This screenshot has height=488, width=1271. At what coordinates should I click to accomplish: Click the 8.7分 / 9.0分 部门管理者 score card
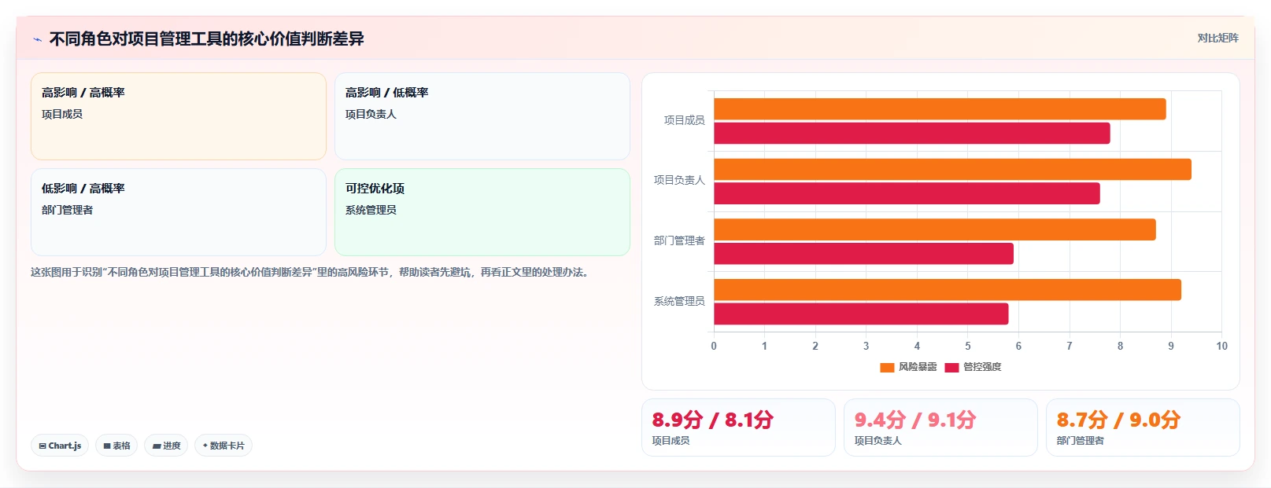(1143, 427)
